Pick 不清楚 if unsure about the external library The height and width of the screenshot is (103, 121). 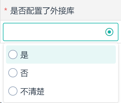[61, 91]
